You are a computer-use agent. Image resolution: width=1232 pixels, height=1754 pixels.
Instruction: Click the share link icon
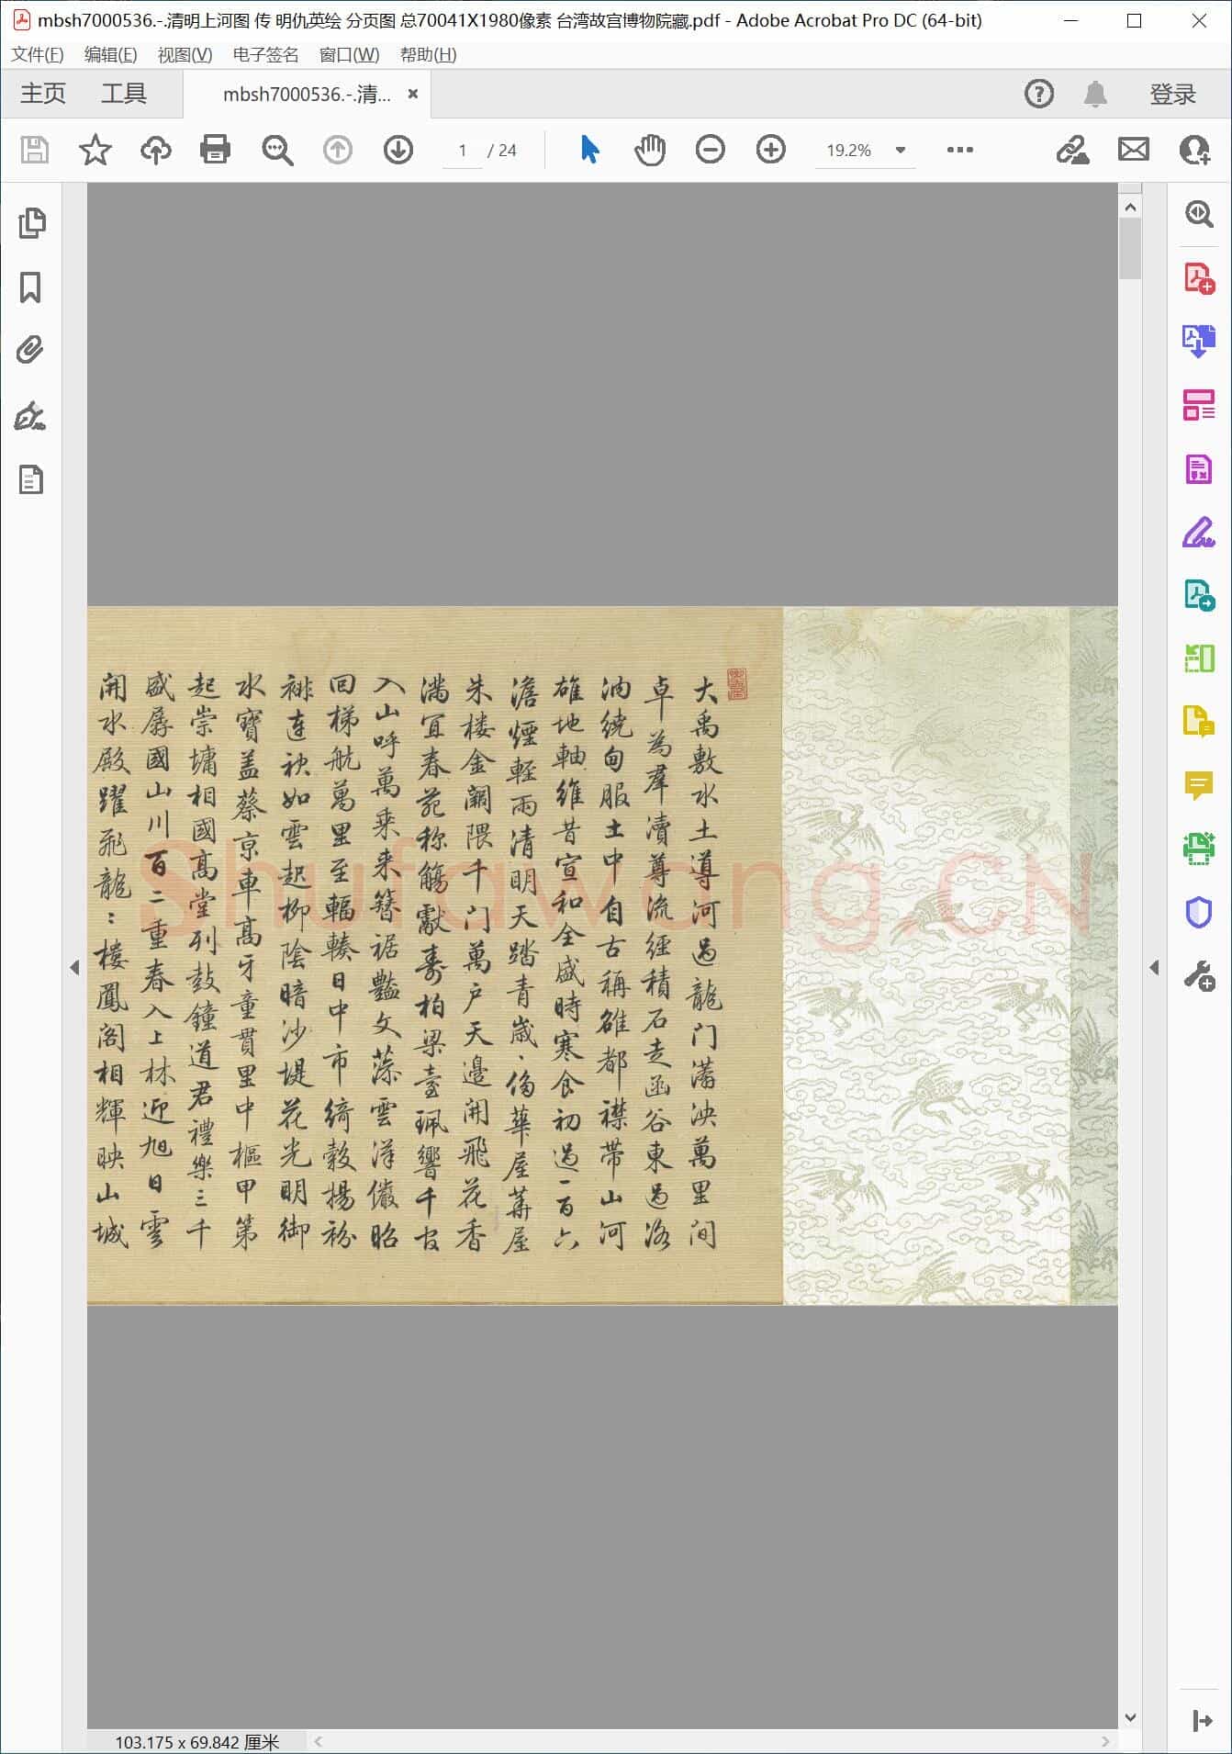[x=1072, y=150]
